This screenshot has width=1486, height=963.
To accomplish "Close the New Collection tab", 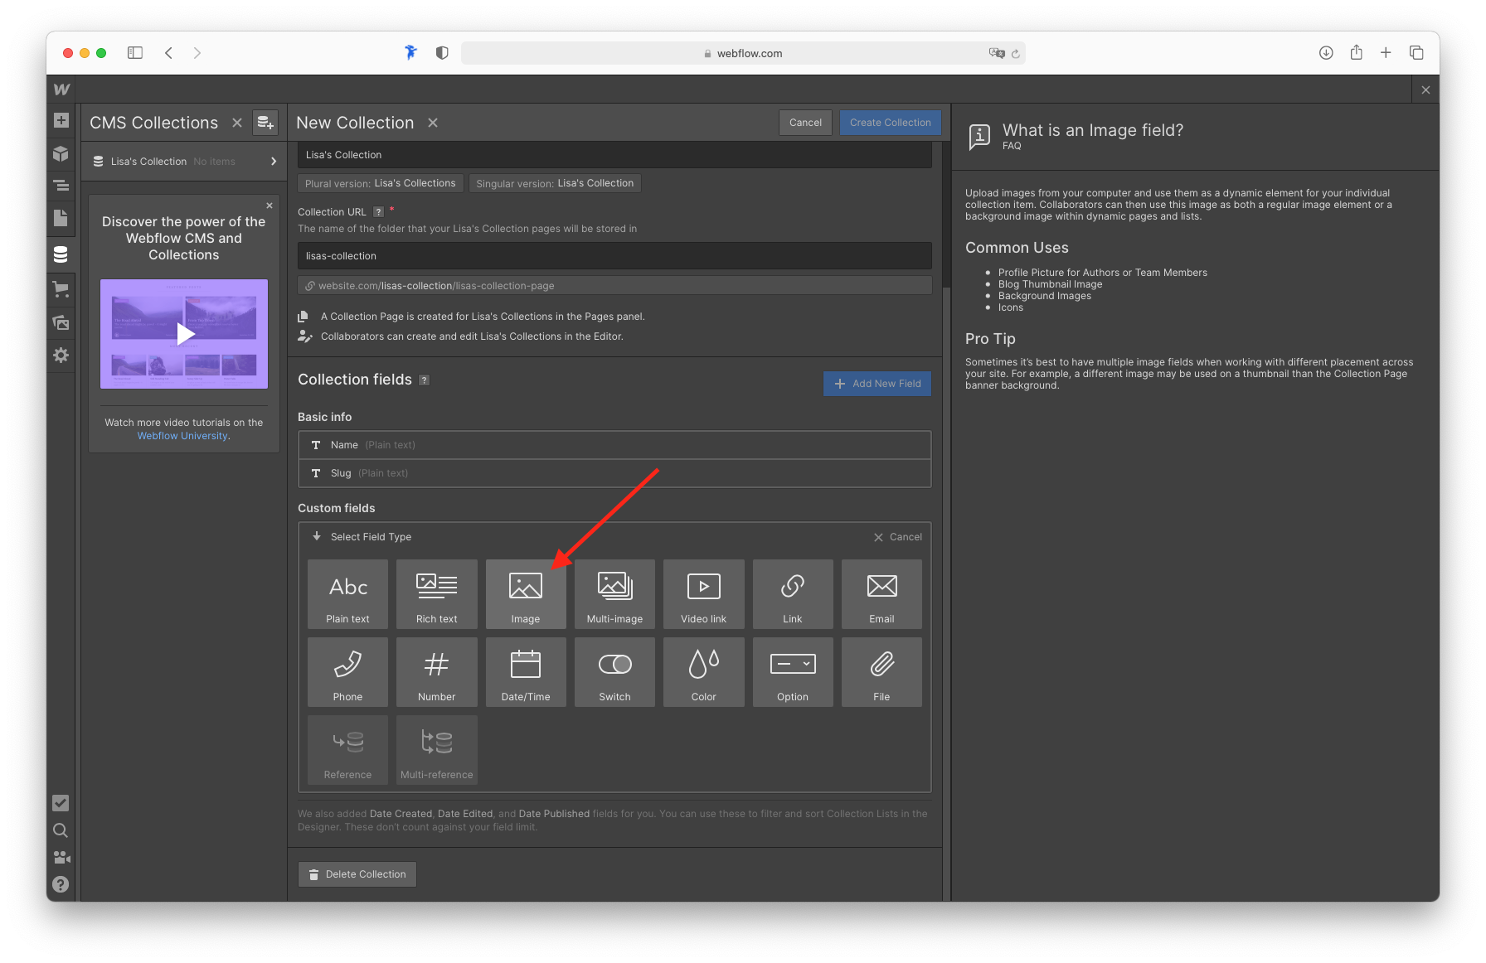I will pyautogui.click(x=432, y=122).
